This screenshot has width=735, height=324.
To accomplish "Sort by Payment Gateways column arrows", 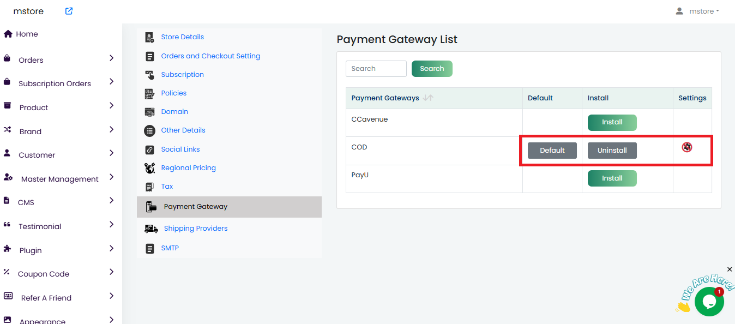I will 428,98.
